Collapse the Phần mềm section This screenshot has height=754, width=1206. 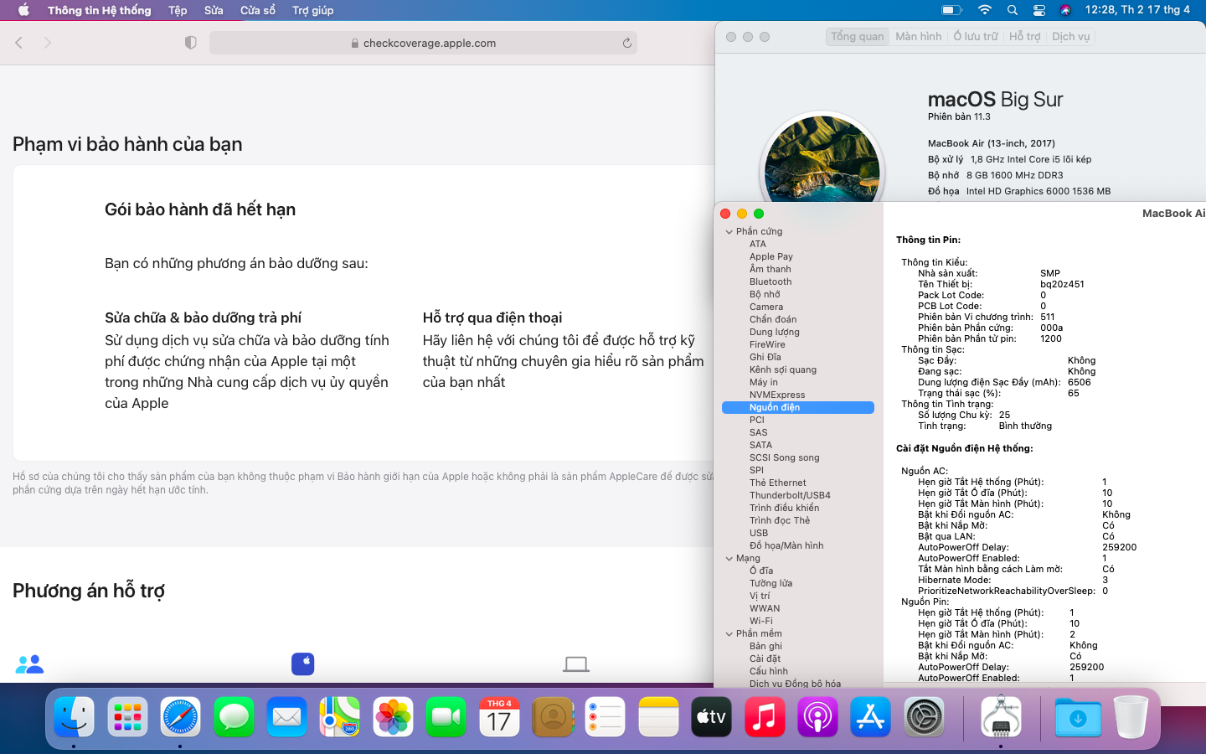point(729,634)
